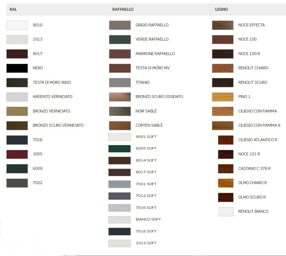Click the 'PINO 1' label
This screenshot has width=286, height=256.
tap(244, 97)
